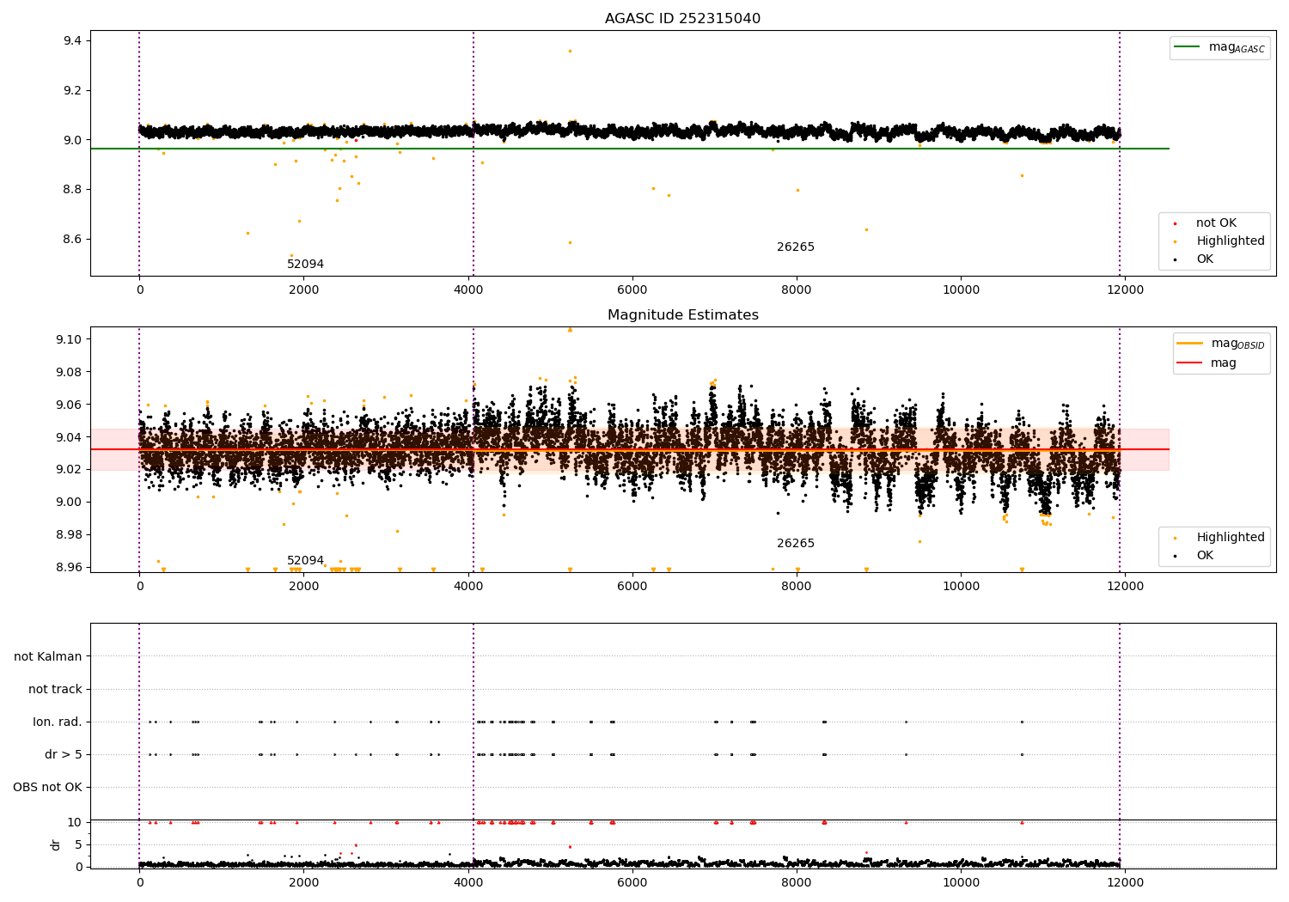Click the 'not Kalman' row label

tap(48, 657)
